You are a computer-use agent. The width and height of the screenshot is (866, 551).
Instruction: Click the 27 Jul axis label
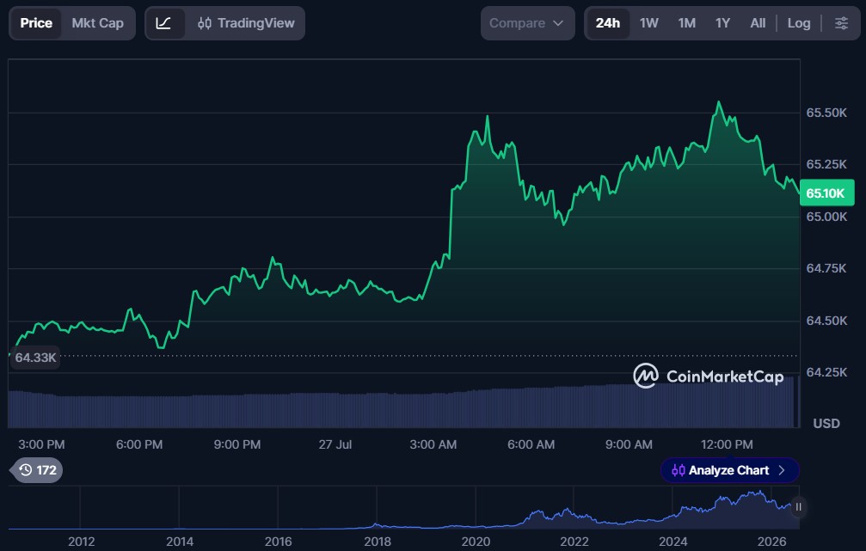[x=335, y=444]
